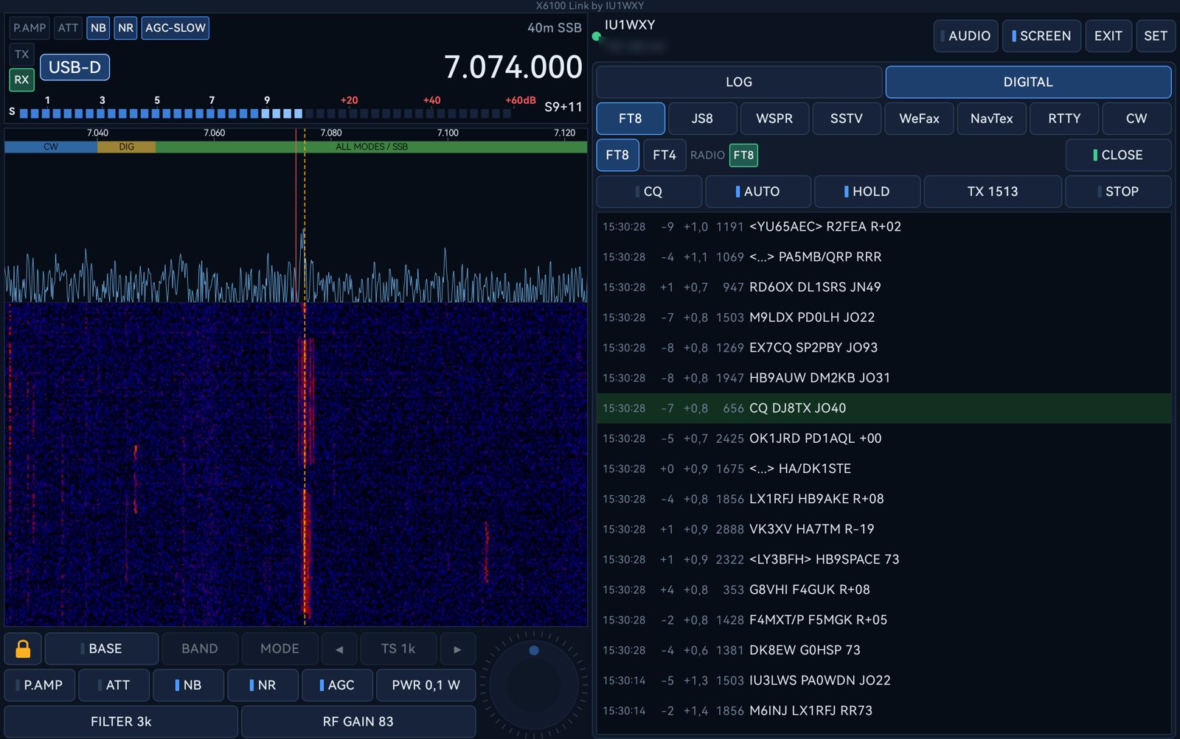The image size is (1180, 739).
Task: Select the RD6OX DL1SRS JN49 message
Action: 884,287
